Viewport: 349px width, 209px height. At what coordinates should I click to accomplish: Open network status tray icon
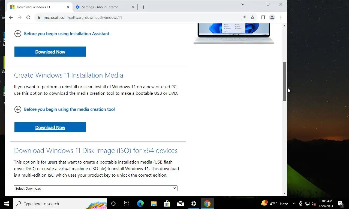[x=307, y=204]
